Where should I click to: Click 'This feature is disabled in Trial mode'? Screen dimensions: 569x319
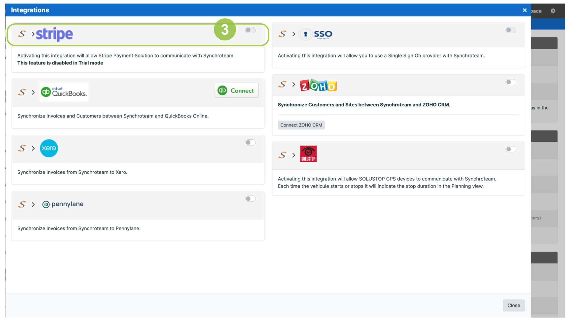tap(60, 63)
